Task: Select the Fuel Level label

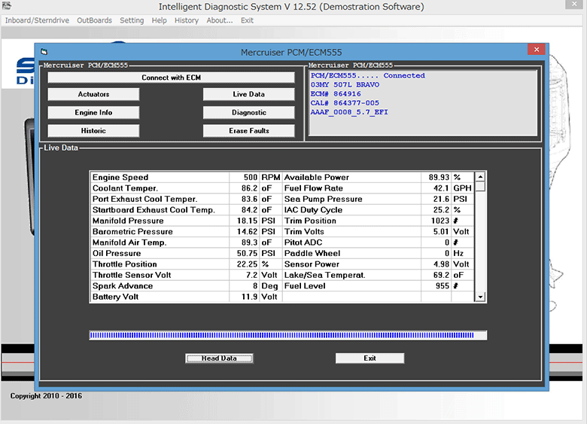Action: tap(305, 285)
